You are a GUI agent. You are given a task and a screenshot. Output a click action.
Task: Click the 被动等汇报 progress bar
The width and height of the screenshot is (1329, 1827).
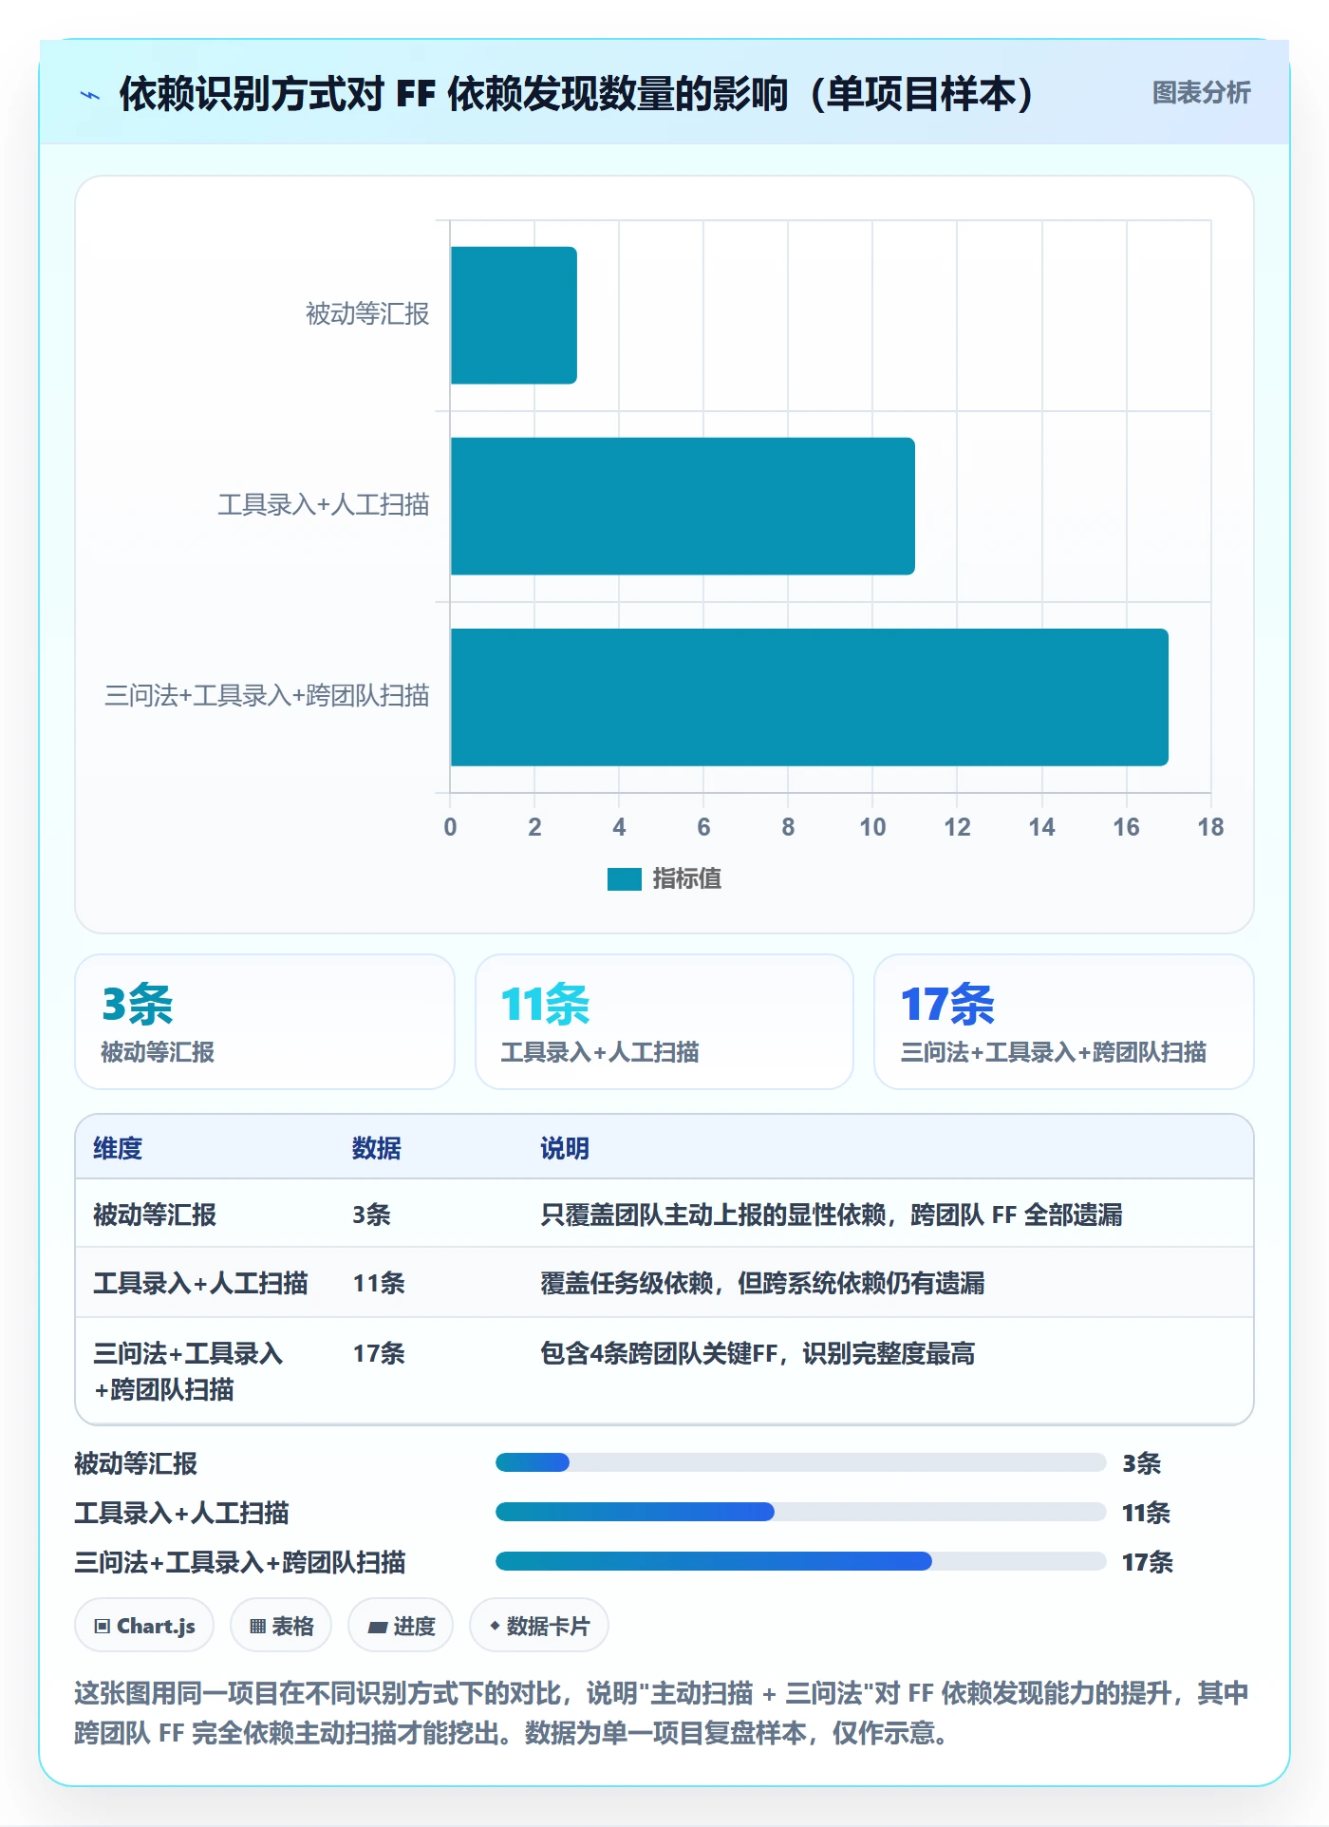tap(801, 1462)
